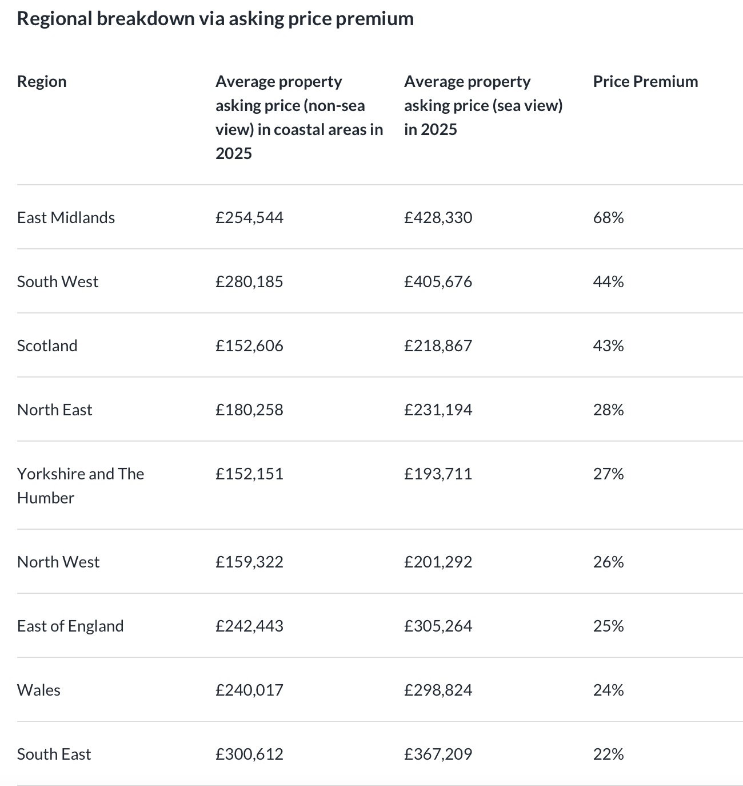Click the £231,194 sea view price
Screen dimensions: 743x786
click(438, 410)
